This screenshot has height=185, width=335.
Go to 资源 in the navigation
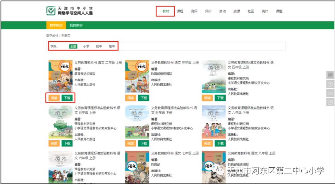(x=237, y=11)
